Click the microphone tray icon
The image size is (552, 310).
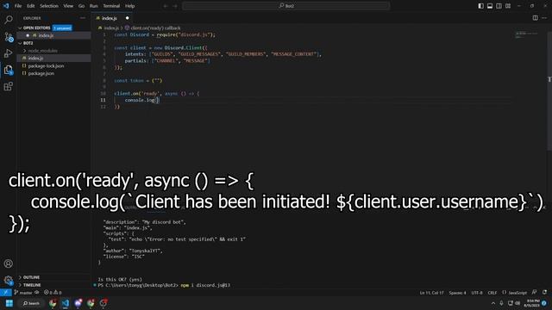[501, 303]
